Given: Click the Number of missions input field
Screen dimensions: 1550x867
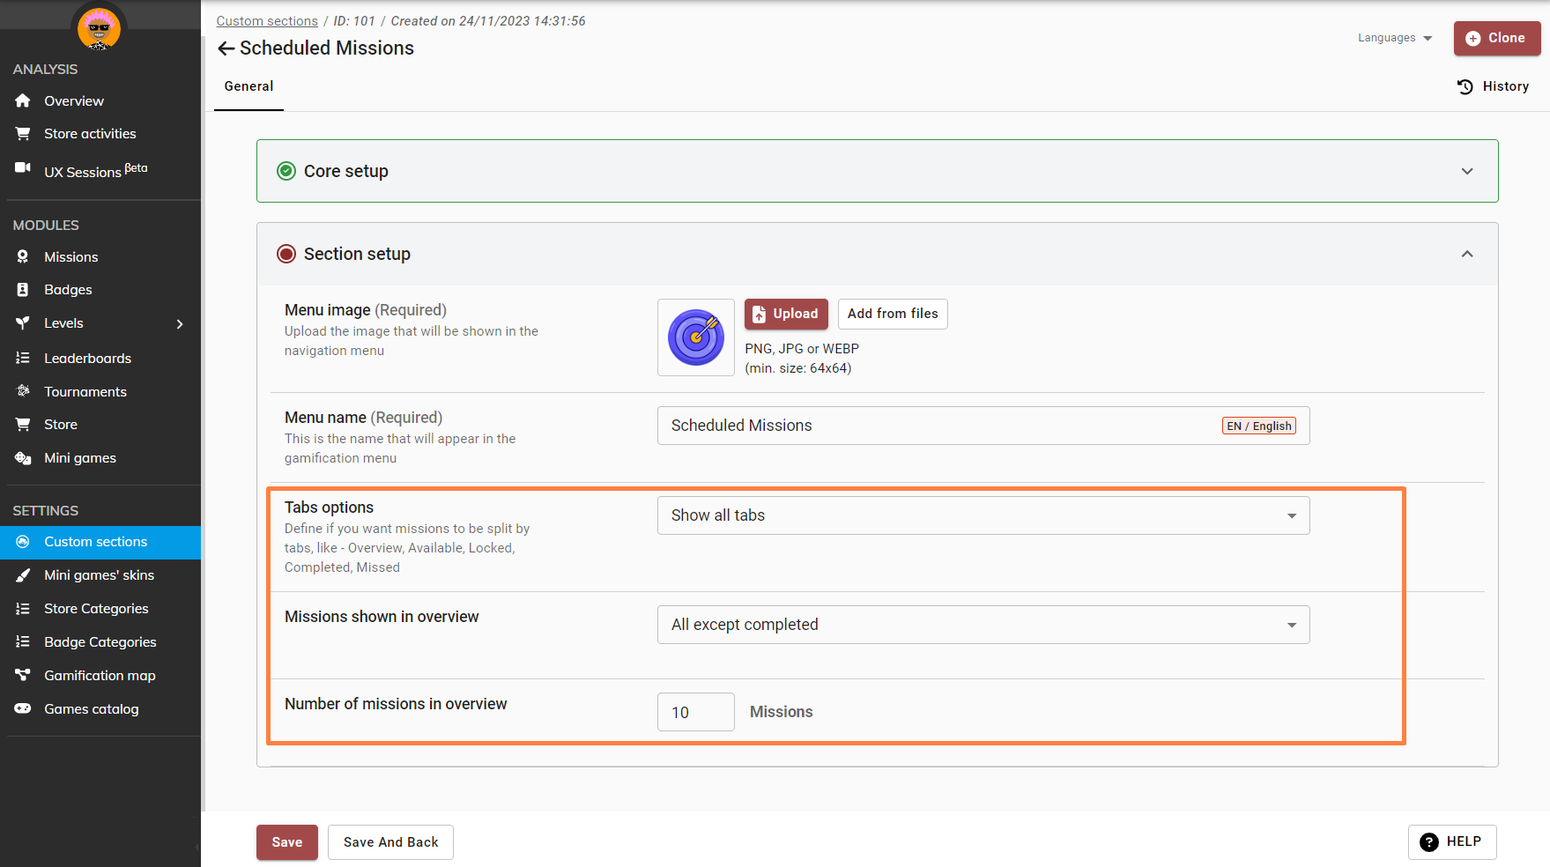Looking at the screenshot, I should pos(695,712).
